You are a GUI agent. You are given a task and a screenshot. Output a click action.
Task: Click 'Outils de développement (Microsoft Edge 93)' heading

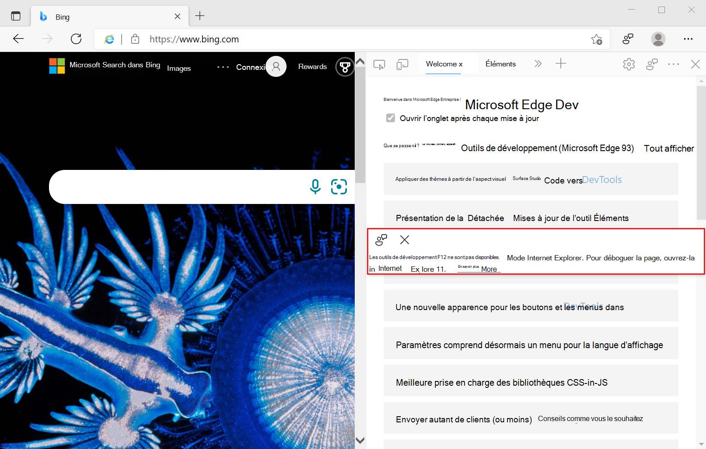coord(547,148)
